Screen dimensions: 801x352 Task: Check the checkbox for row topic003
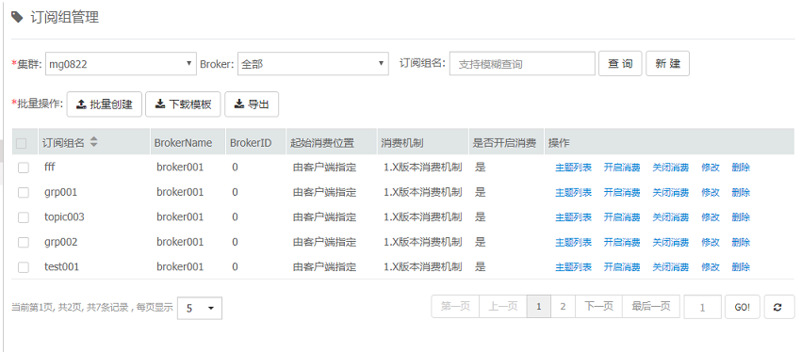point(24,217)
